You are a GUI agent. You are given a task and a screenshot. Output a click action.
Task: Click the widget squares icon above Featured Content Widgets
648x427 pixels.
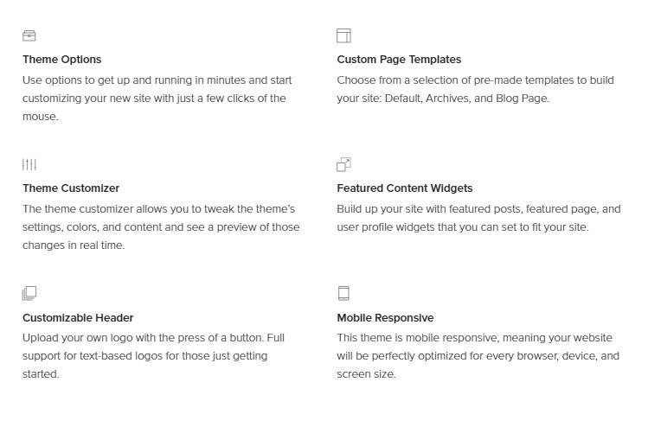point(343,164)
